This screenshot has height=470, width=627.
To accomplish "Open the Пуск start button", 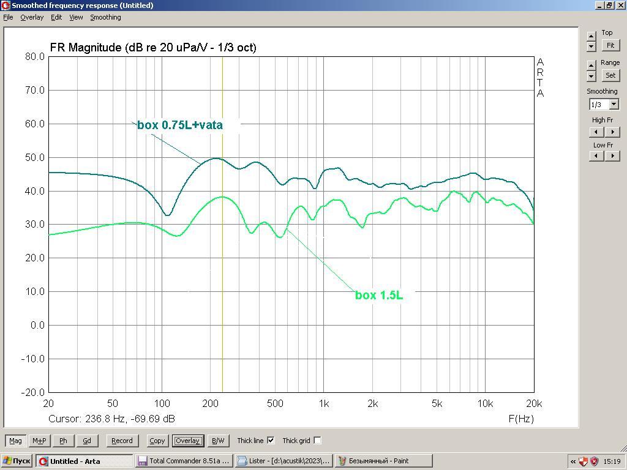I will click(x=17, y=461).
